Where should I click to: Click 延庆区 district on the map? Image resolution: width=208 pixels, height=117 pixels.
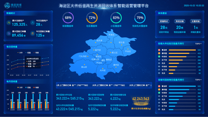(99, 40)
